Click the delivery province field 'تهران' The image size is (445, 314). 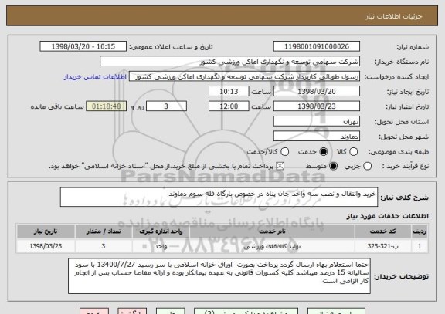point(317,122)
